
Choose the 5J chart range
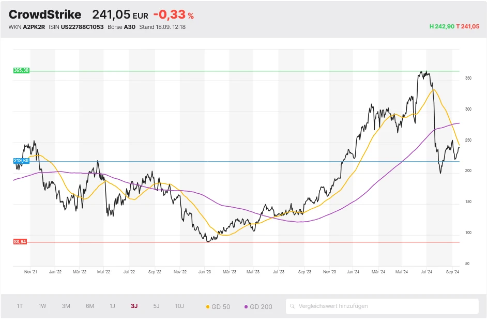tap(156, 306)
